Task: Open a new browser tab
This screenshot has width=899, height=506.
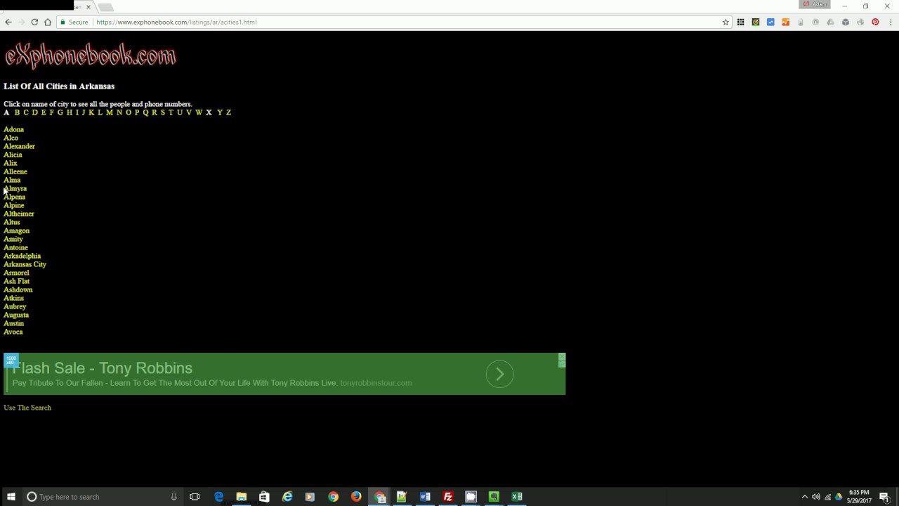Action: click(x=105, y=7)
